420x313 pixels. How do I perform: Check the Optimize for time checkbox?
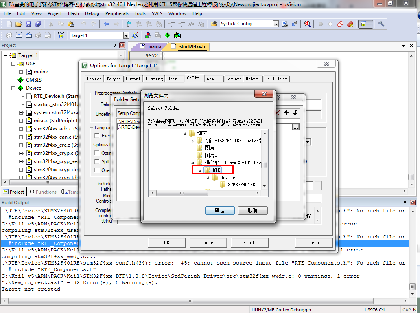point(97,153)
